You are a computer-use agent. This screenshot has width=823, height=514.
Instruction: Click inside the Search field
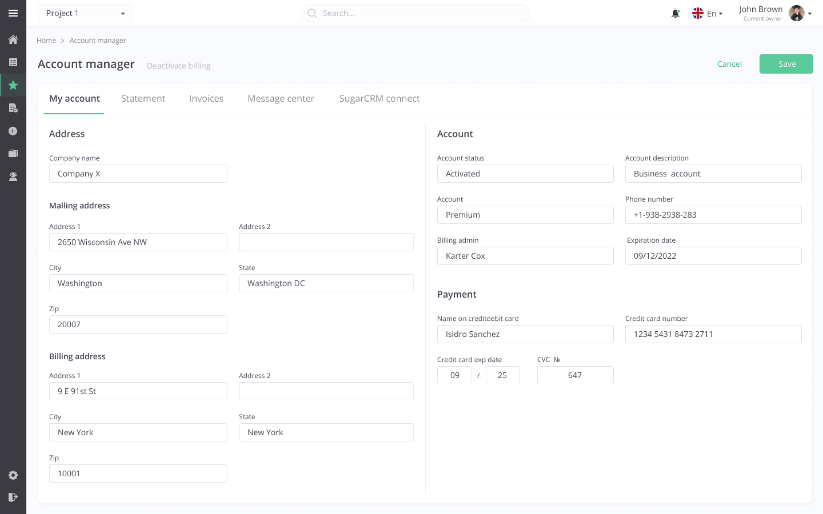(416, 13)
